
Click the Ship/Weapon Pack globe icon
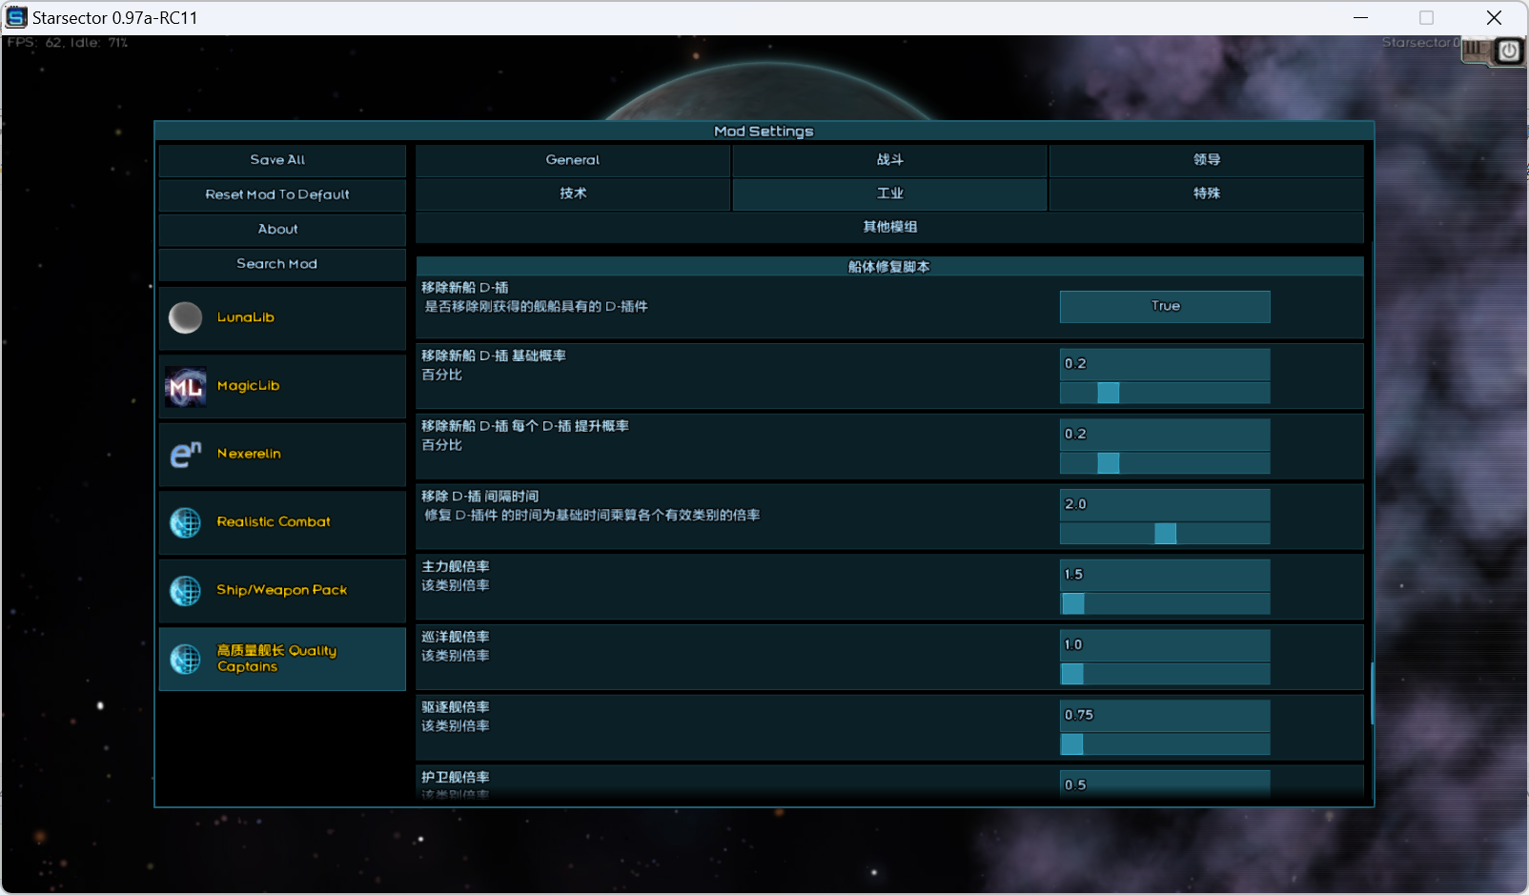(185, 591)
